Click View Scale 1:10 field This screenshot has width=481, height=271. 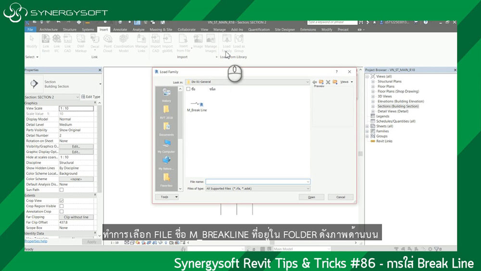click(x=76, y=109)
